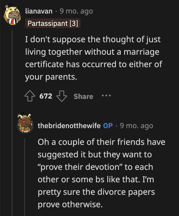Click the Share button
179x216 pixels.
[83, 96]
